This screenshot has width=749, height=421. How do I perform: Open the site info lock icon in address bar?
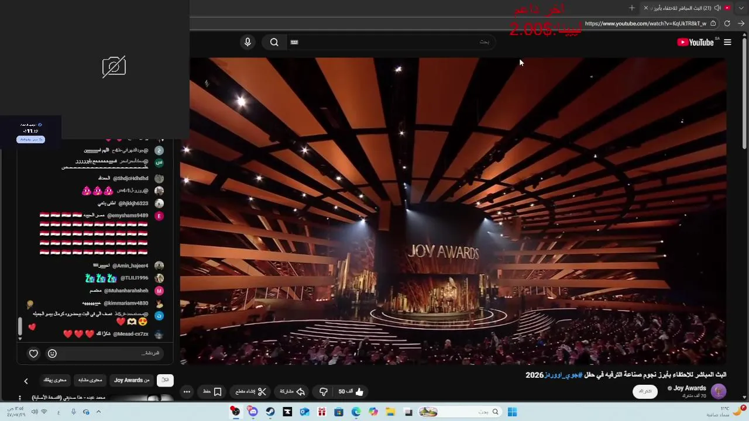712,24
